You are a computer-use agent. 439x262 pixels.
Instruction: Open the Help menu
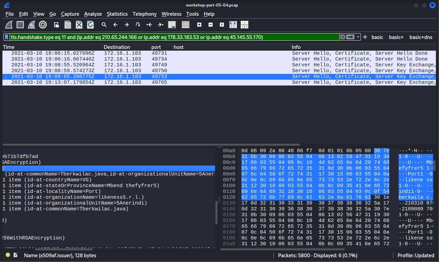[x=209, y=14]
